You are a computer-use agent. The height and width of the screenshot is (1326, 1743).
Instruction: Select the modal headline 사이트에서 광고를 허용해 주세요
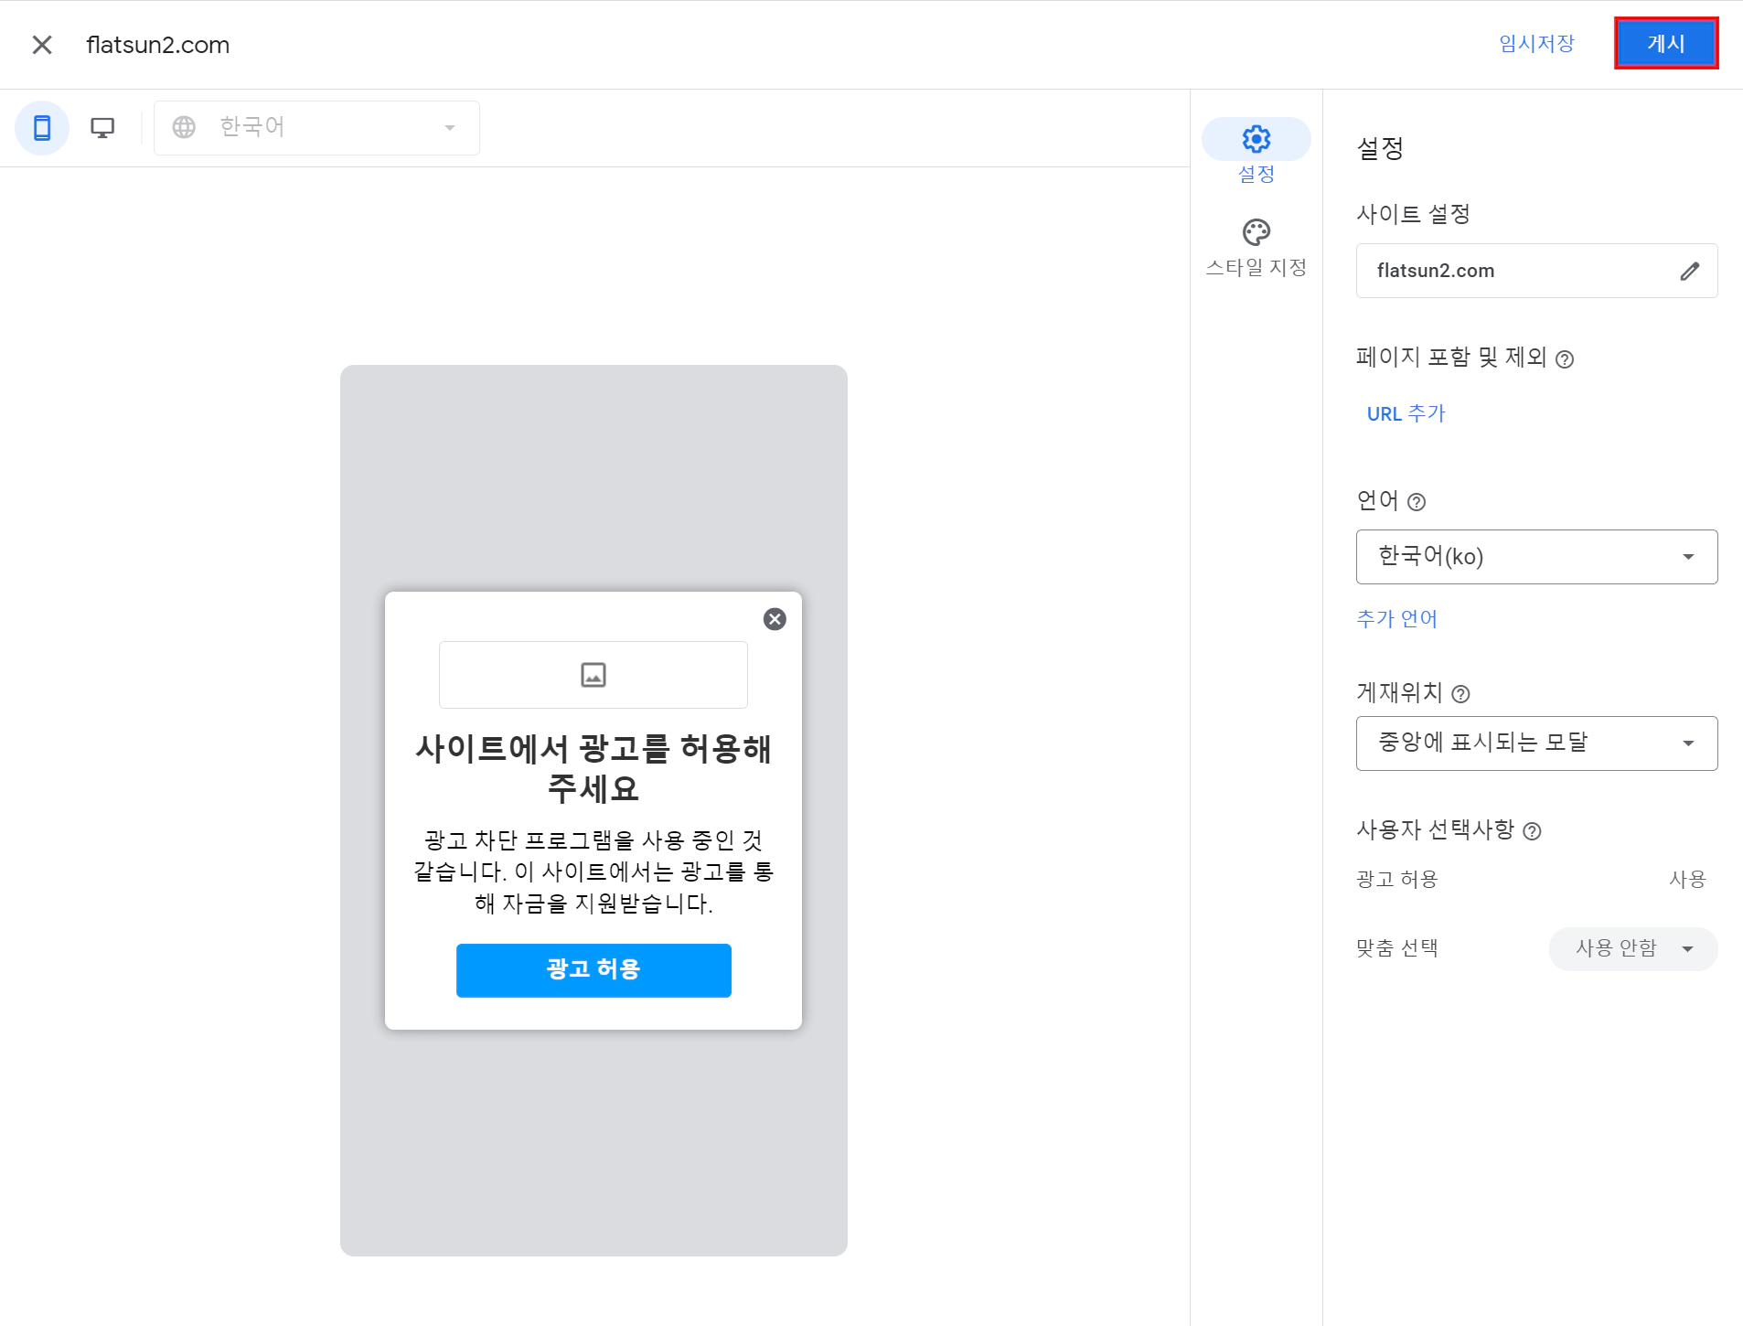tap(593, 768)
